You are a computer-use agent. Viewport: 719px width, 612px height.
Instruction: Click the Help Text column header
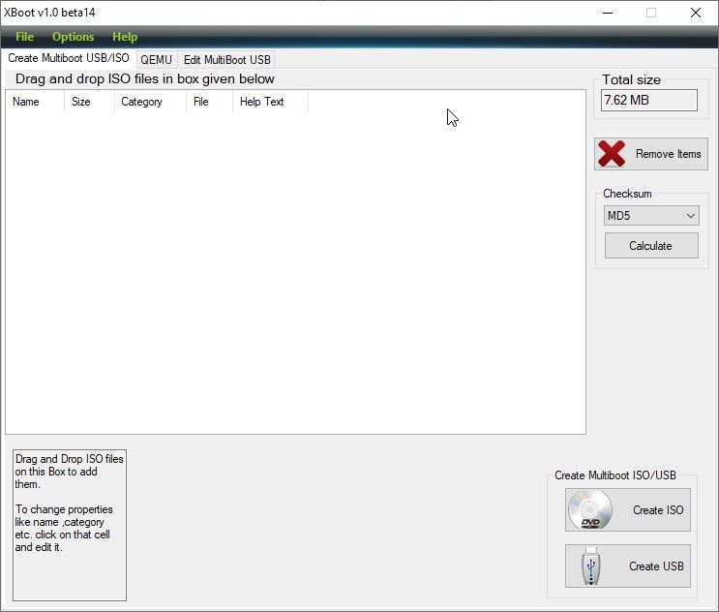click(x=271, y=102)
